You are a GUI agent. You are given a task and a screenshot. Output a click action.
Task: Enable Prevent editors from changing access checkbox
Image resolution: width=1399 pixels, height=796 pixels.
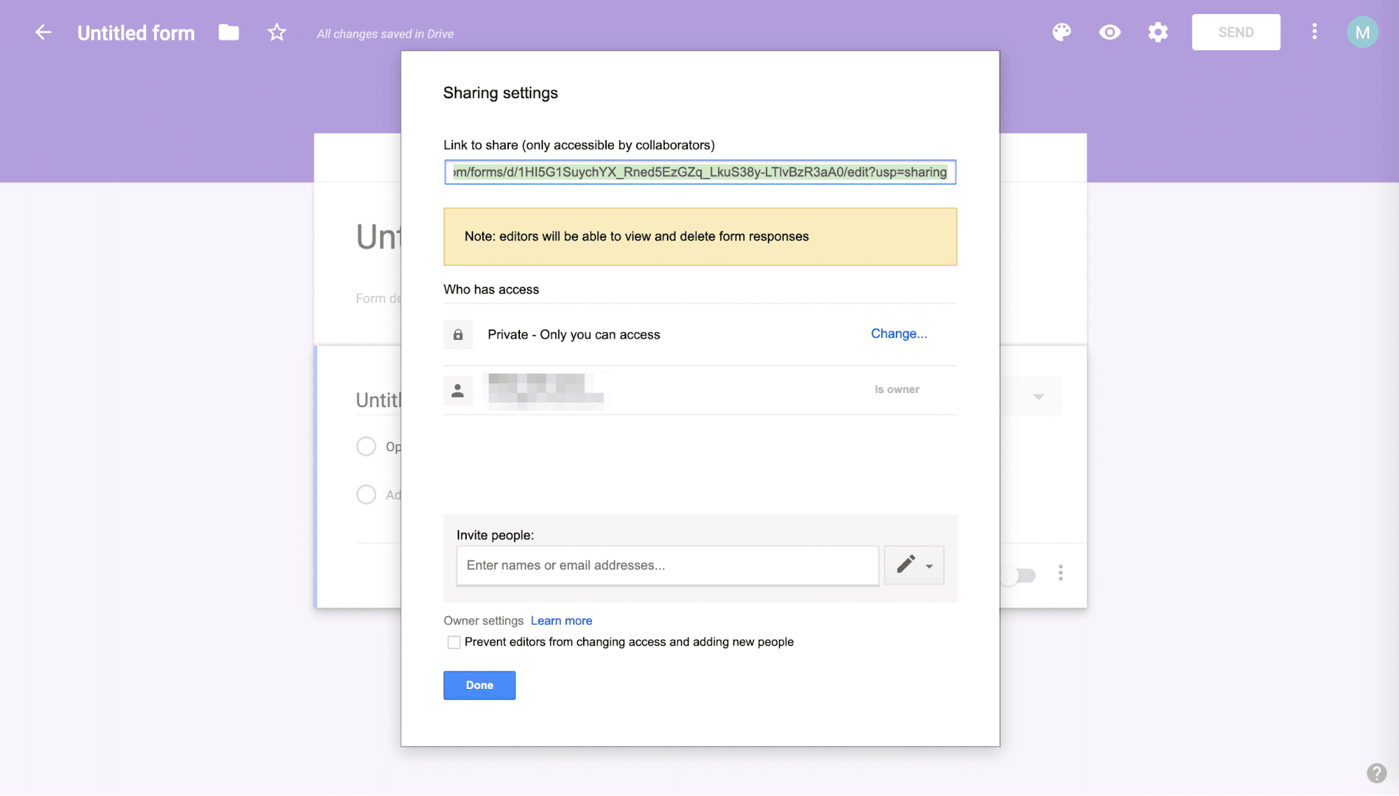pyautogui.click(x=453, y=641)
